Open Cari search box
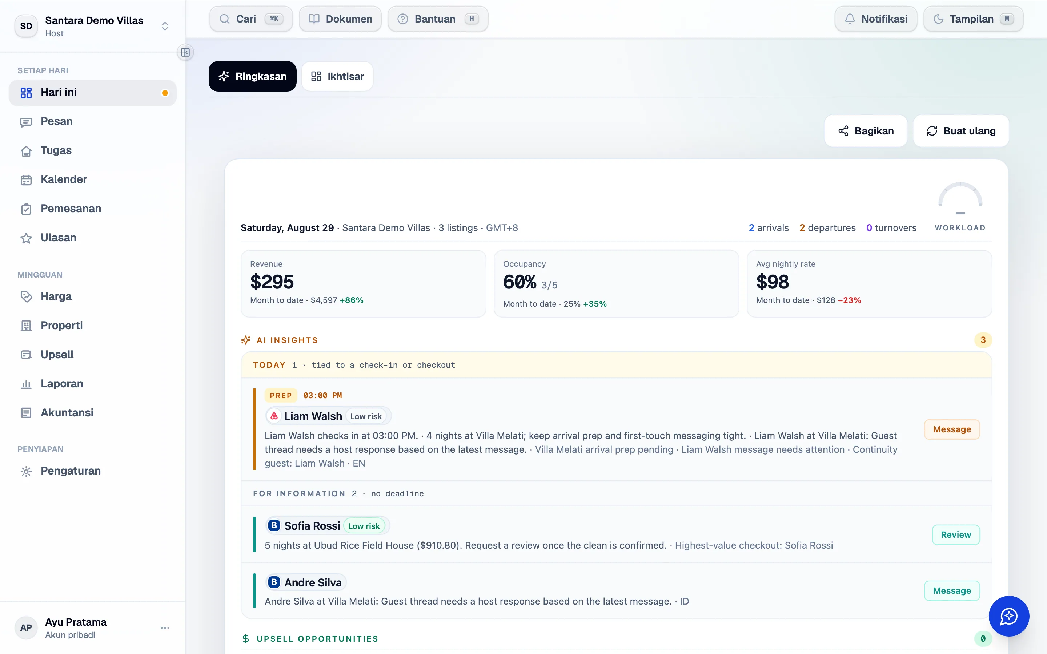The height and width of the screenshot is (654, 1047). click(251, 19)
